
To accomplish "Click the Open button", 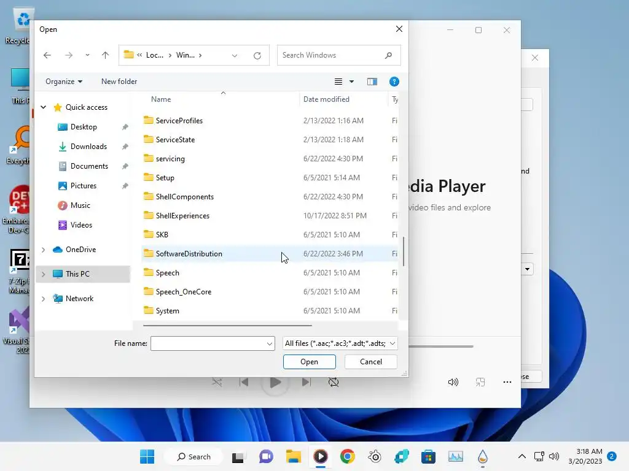I will pyautogui.click(x=310, y=362).
